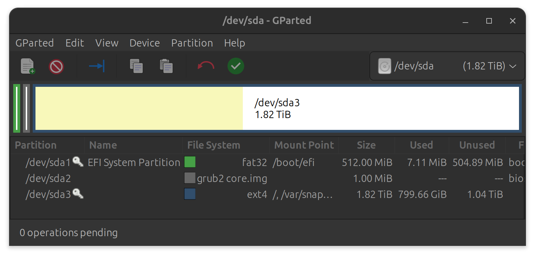
Task: Select the /dev/sda1 partition row
Action: click(267, 162)
